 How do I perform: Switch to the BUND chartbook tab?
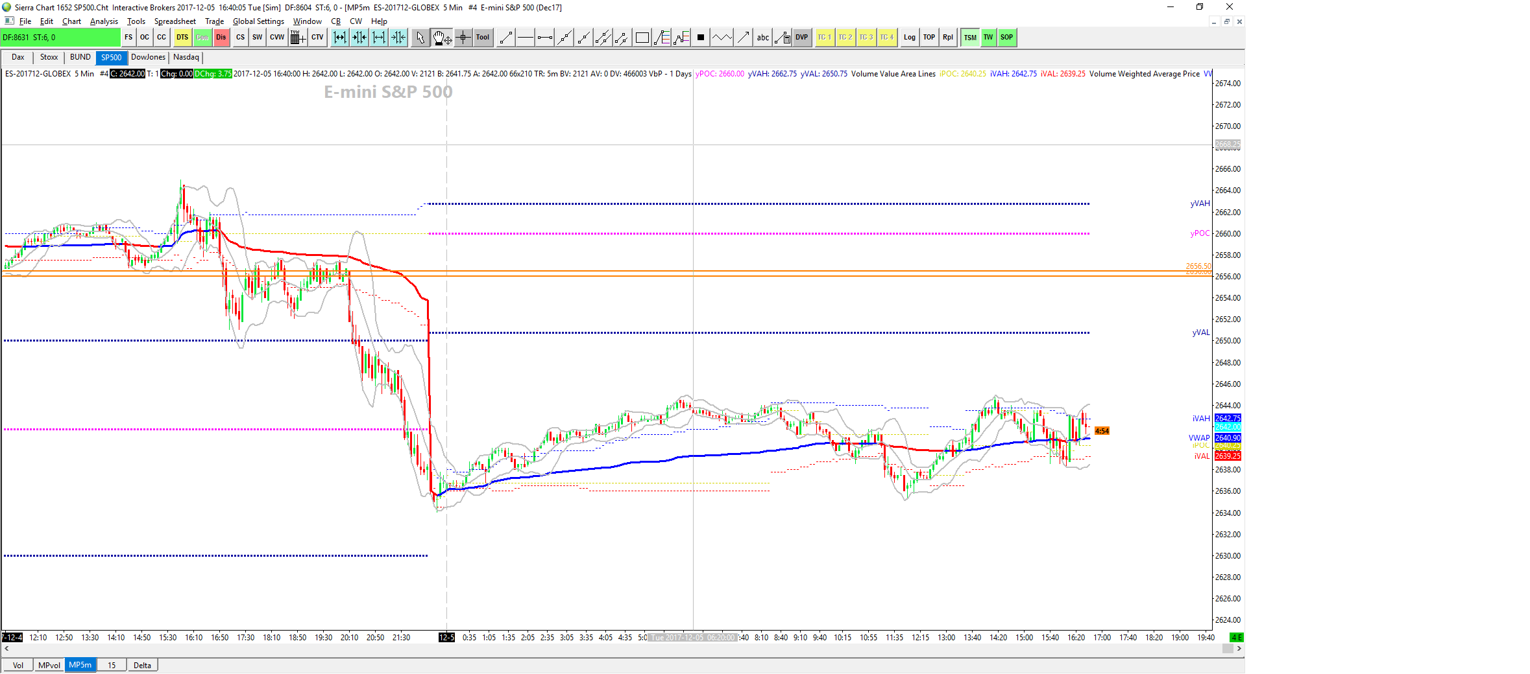(x=80, y=58)
